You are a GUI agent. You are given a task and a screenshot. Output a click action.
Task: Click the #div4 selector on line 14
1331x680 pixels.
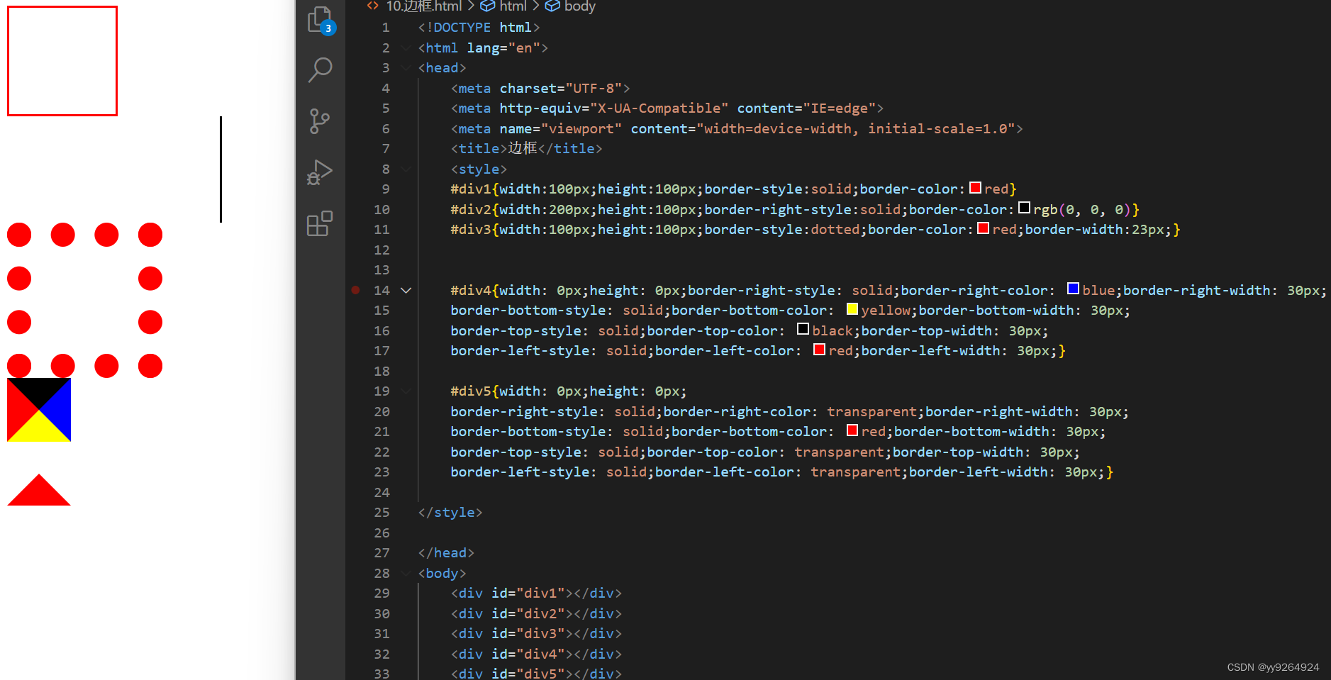(471, 290)
